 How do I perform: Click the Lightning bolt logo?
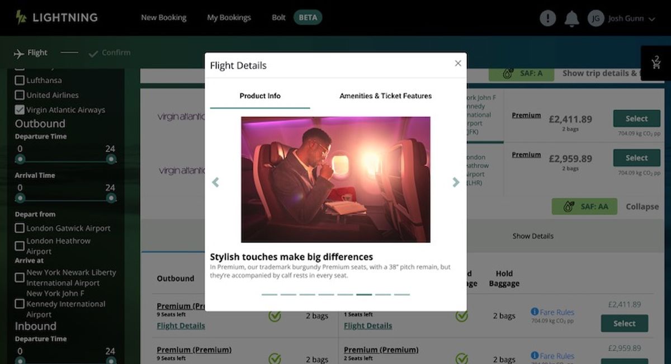coord(21,17)
